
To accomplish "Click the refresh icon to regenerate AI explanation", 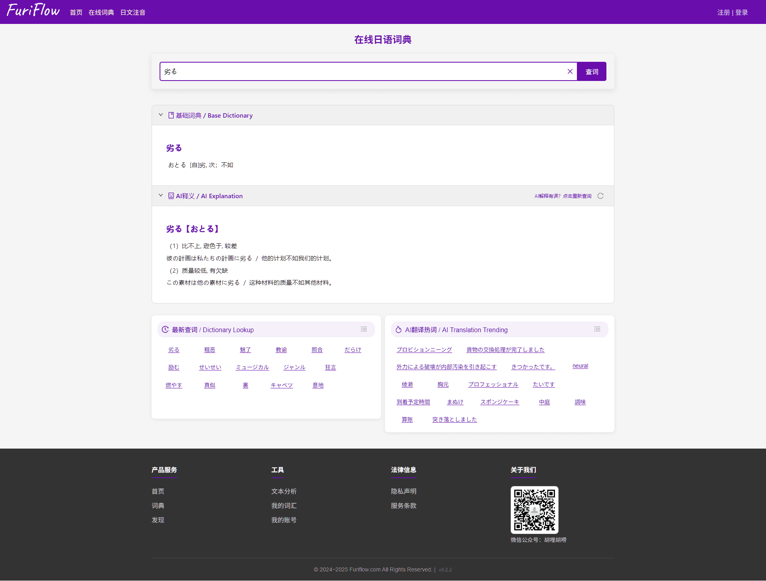I will (600, 196).
